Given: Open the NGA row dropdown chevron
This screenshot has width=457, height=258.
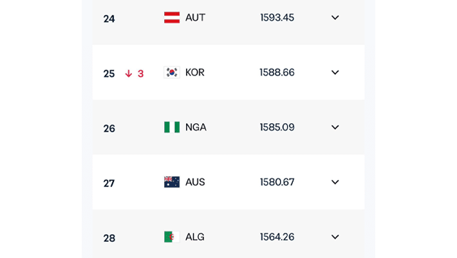Looking at the screenshot, I should [x=335, y=127].
